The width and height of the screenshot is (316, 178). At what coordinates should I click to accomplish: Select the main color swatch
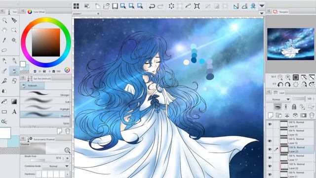coord(23,64)
